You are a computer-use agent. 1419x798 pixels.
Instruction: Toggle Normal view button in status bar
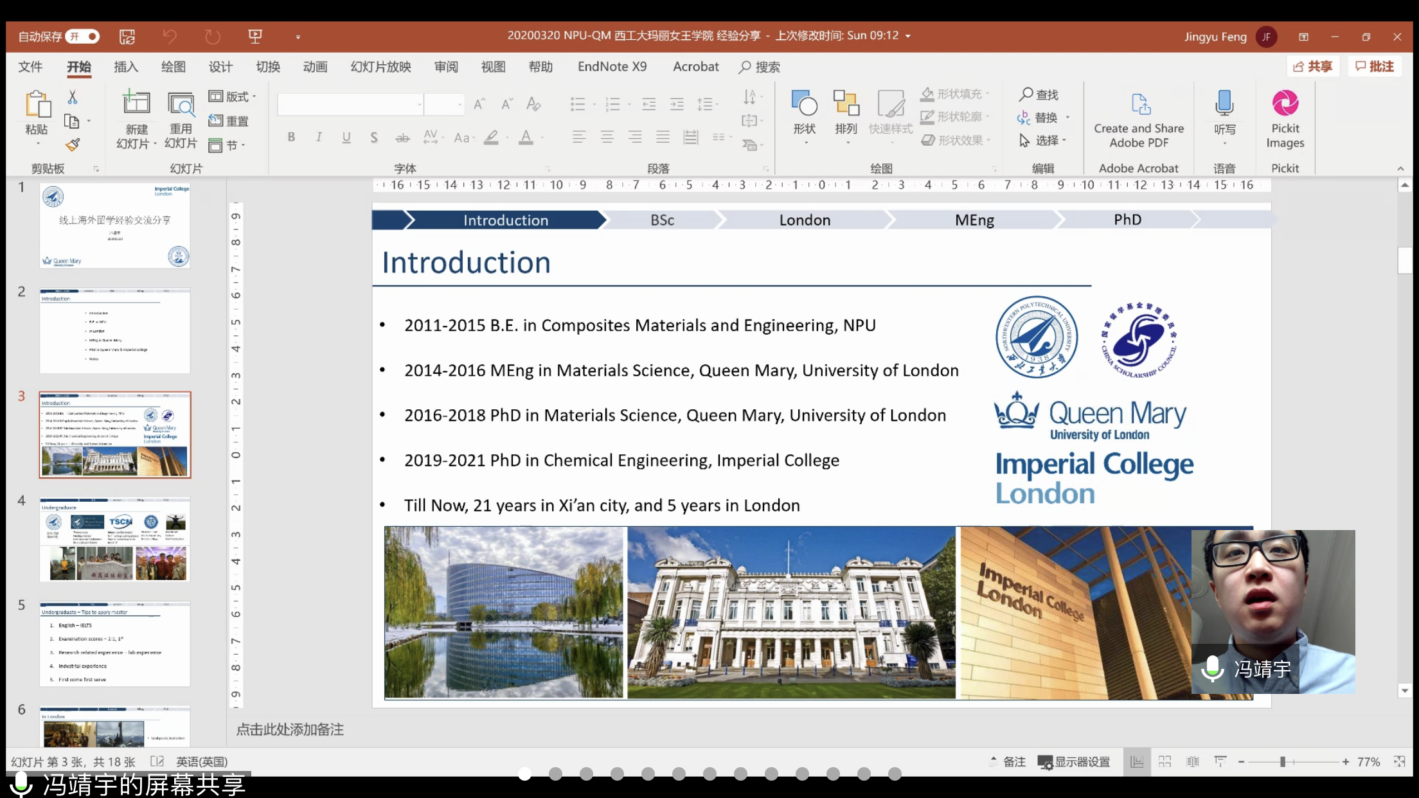pos(1136,761)
